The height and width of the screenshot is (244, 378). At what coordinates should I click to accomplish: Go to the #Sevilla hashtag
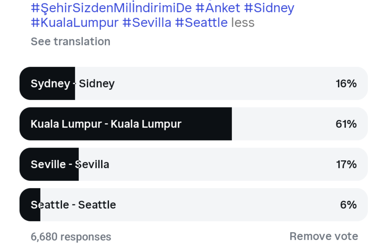[147, 23]
